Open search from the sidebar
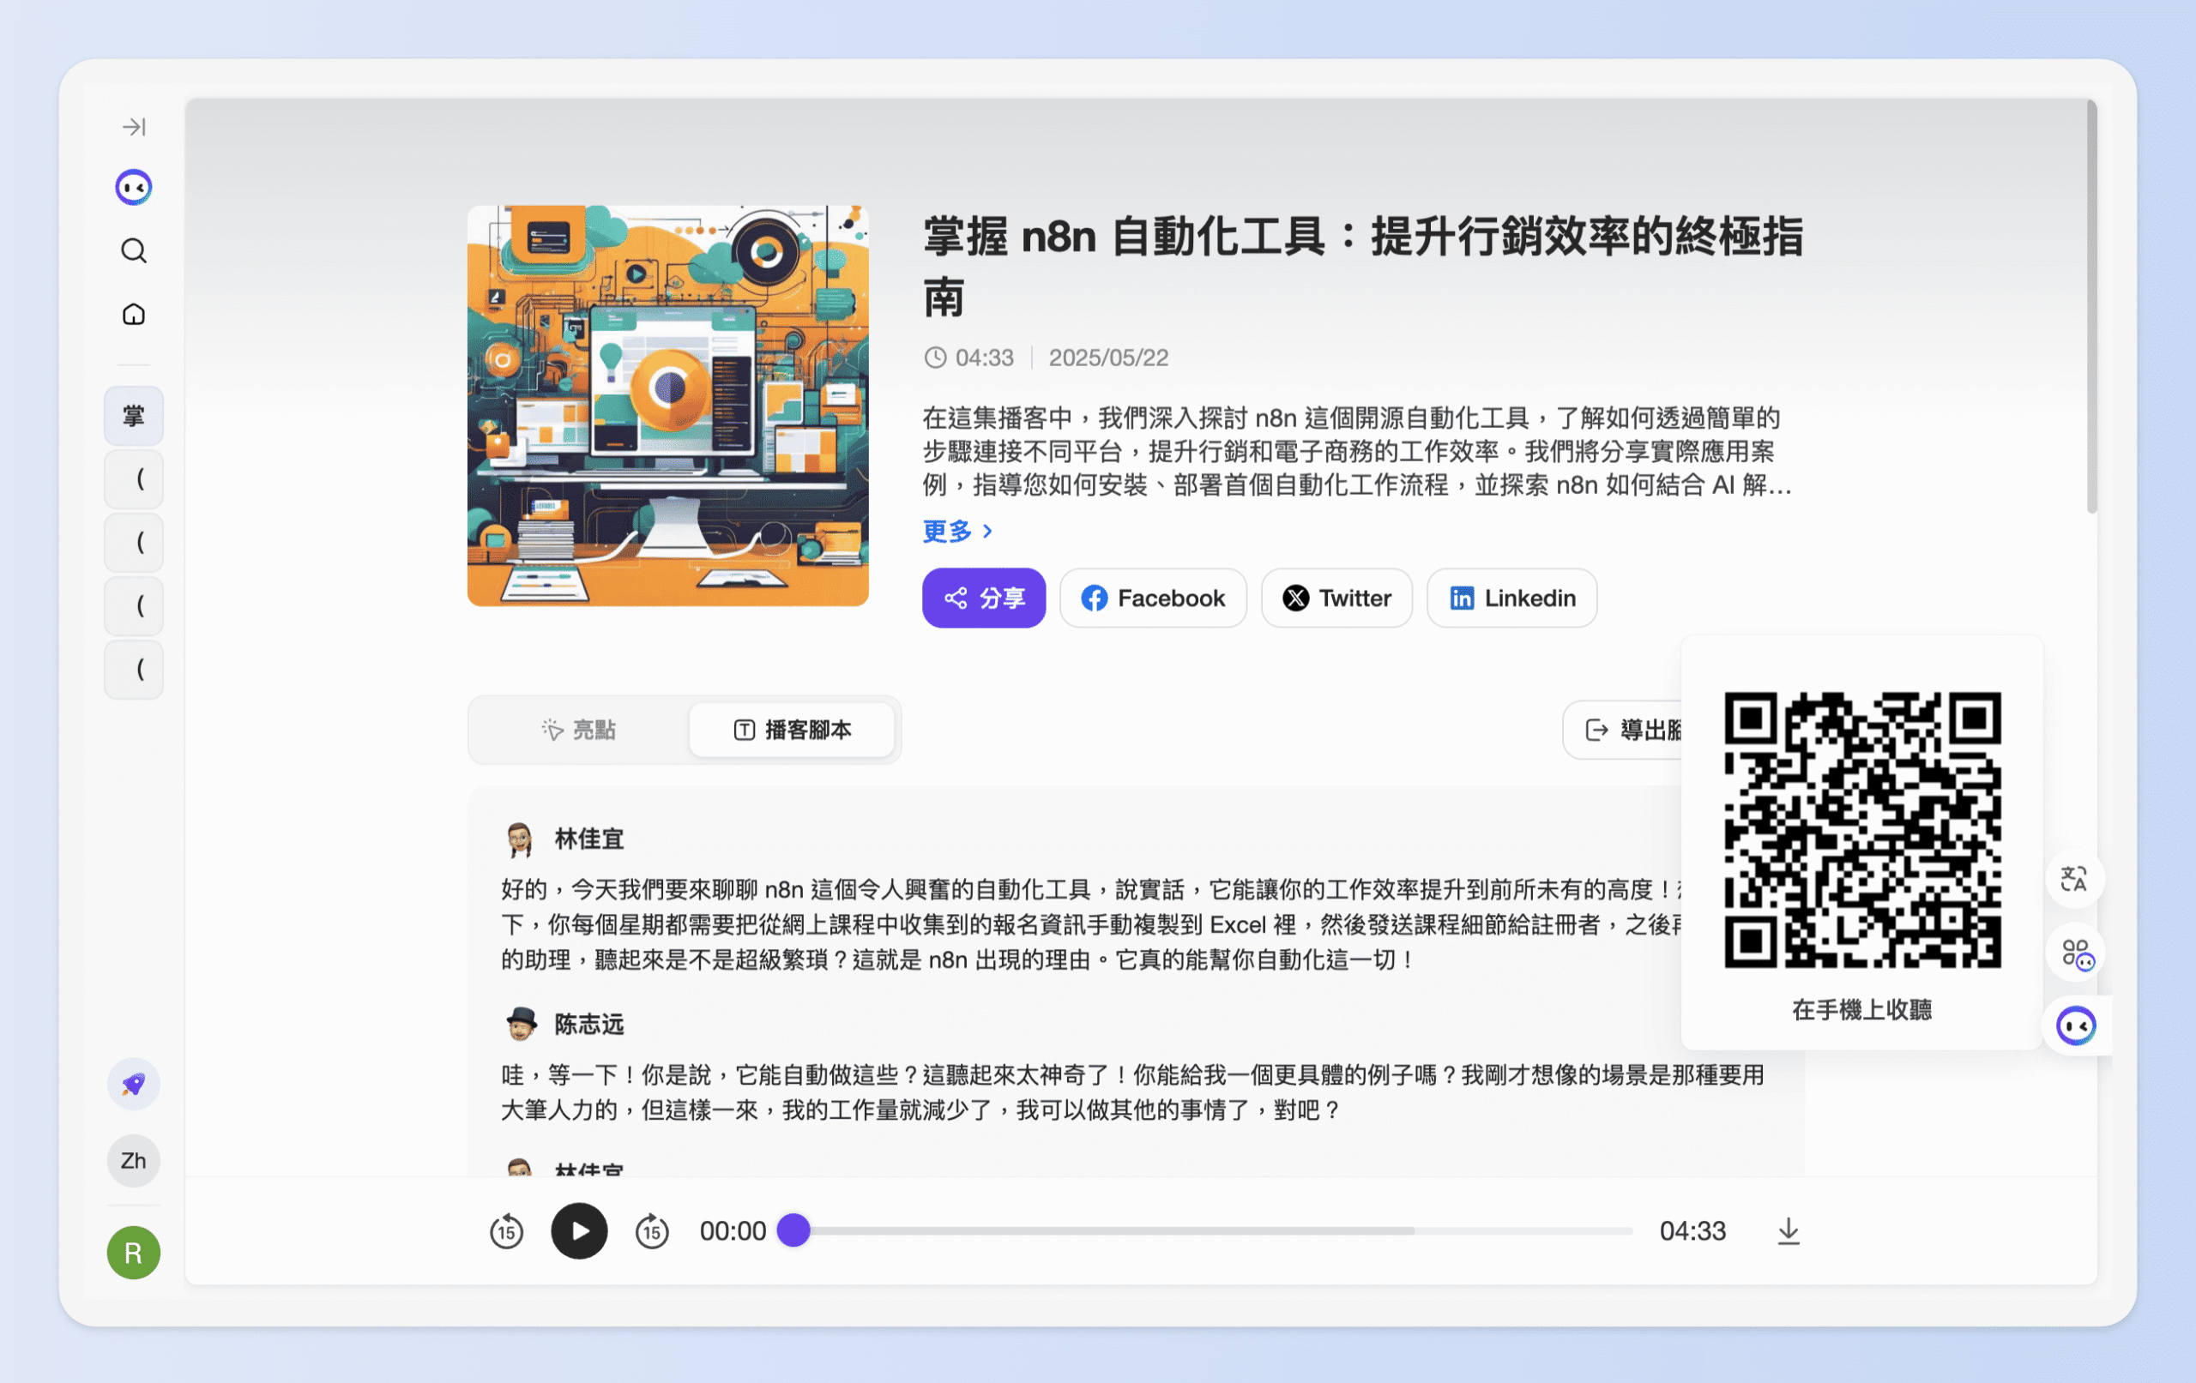Screen dimensions: 2196x1383 tap(134, 250)
